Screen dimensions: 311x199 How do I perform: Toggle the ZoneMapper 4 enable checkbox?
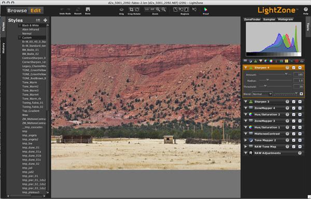294,108
